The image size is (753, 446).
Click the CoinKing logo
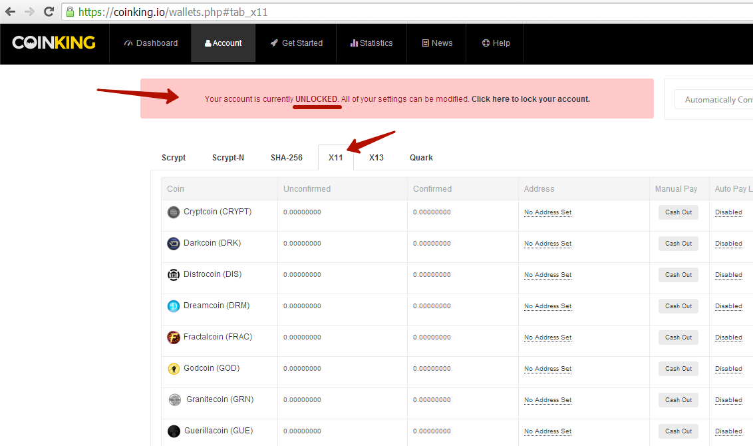54,43
